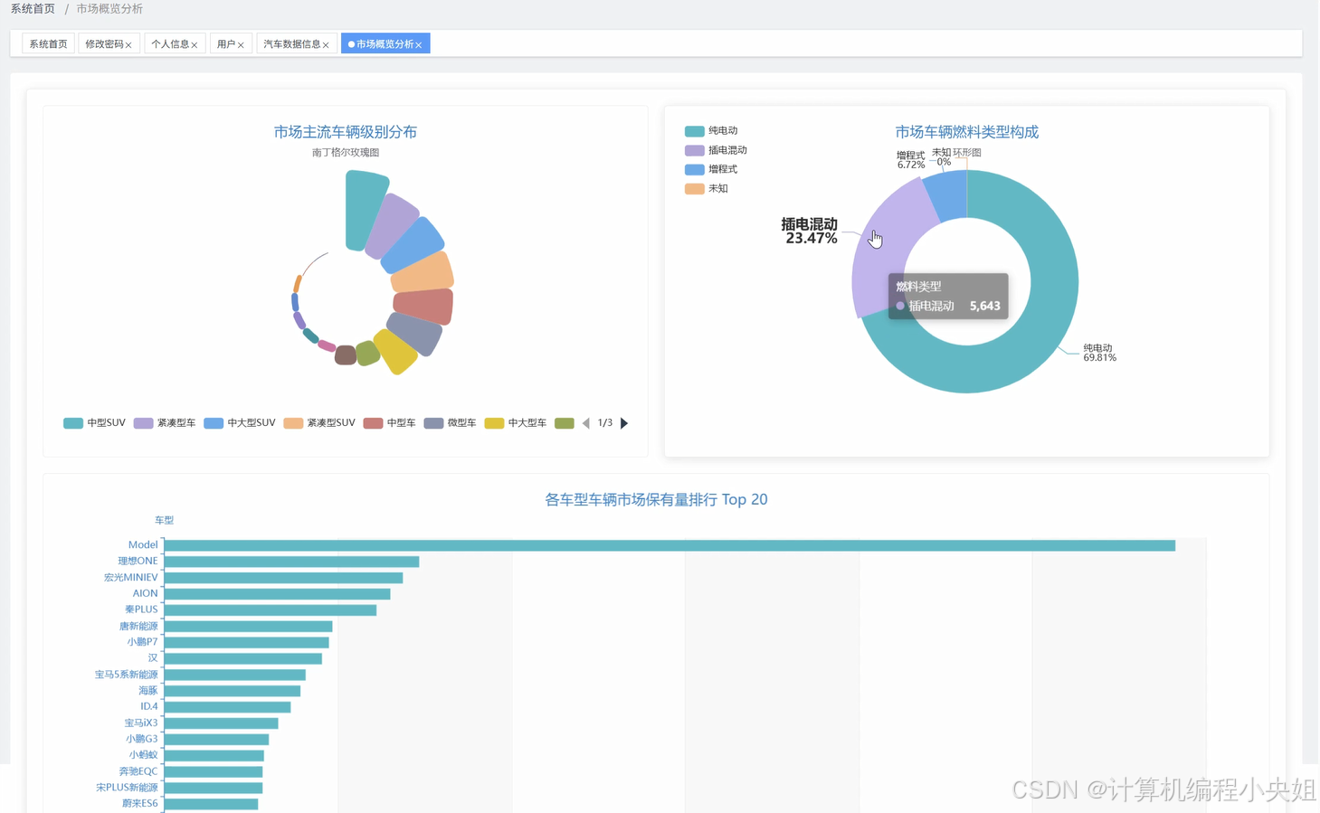This screenshot has height=813, width=1320.
Task: Close the 修改密码 tab
Action: (x=128, y=45)
